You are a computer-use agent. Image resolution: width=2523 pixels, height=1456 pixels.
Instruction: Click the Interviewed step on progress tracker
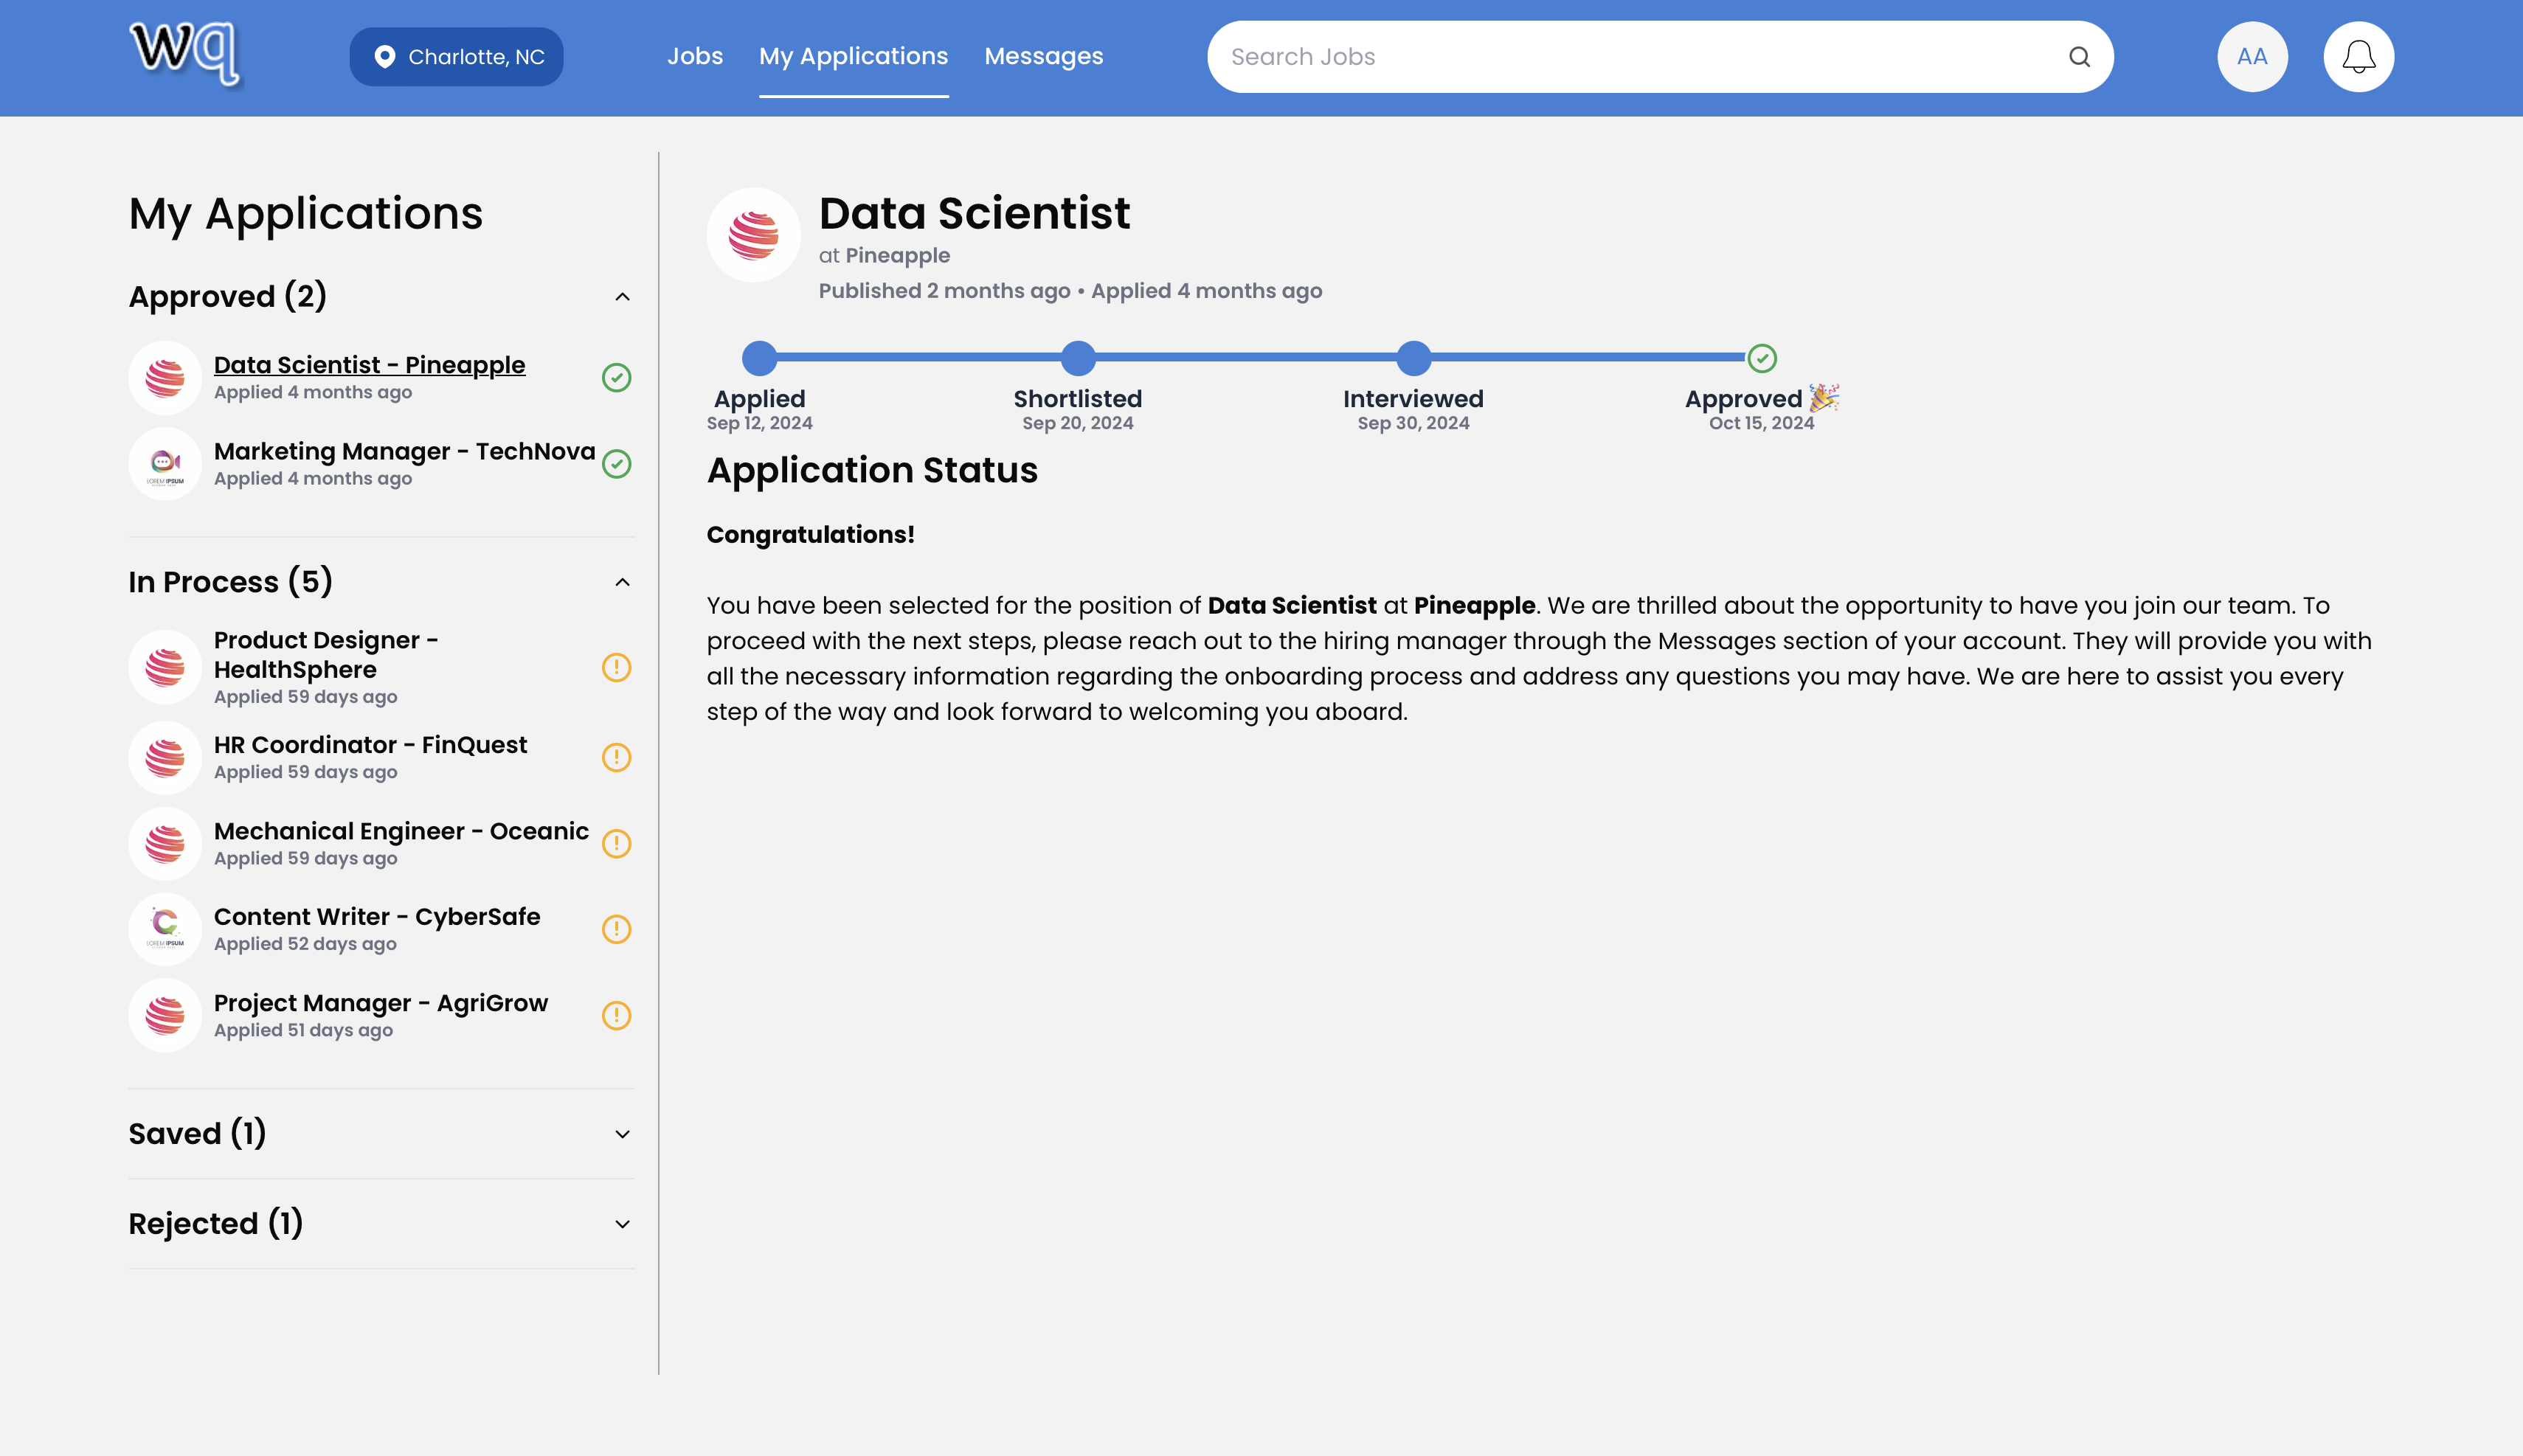pos(1412,358)
